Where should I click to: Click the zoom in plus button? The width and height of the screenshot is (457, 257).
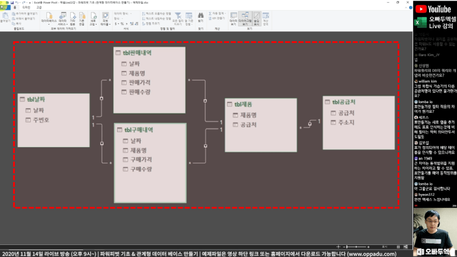coord(368,247)
